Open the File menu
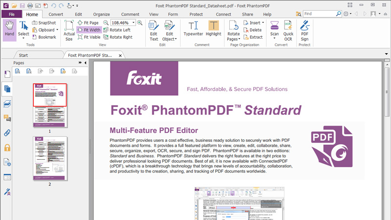Viewport: 391px width, 220px height. 11,15
